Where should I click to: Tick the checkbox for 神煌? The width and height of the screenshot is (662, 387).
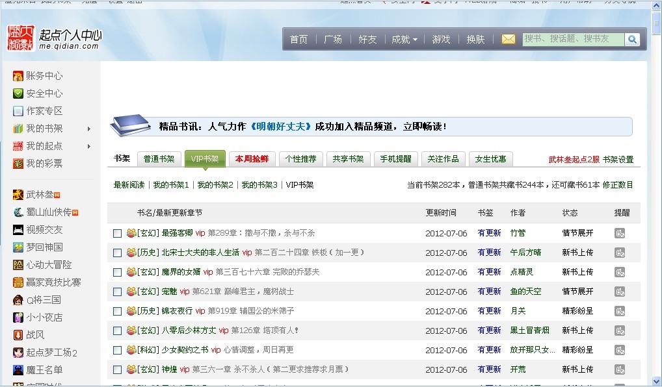point(117,369)
